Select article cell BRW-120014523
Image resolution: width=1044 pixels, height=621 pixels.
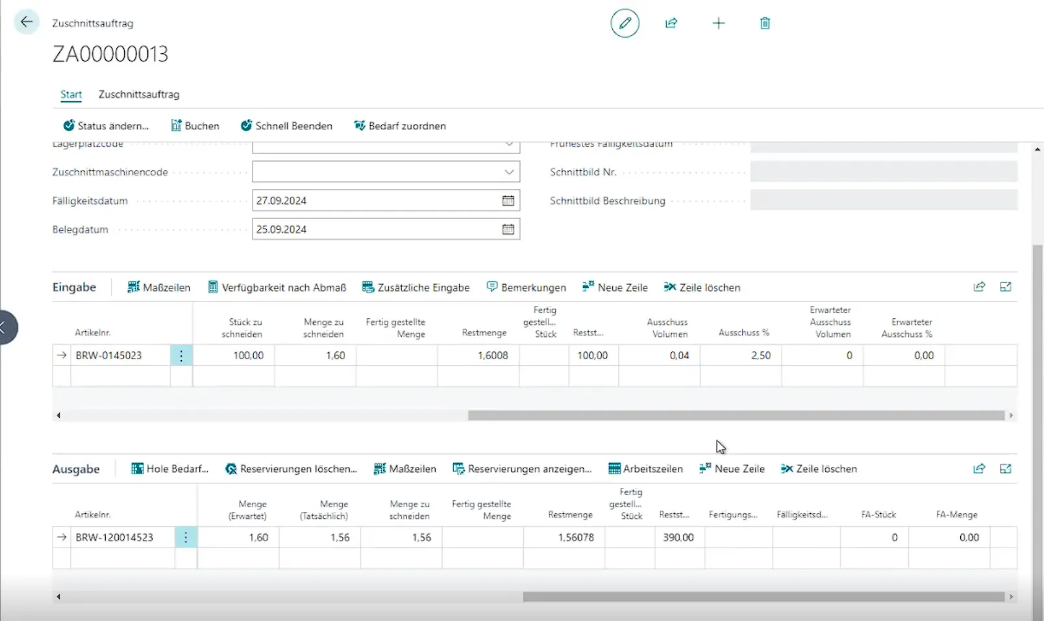click(x=122, y=537)
